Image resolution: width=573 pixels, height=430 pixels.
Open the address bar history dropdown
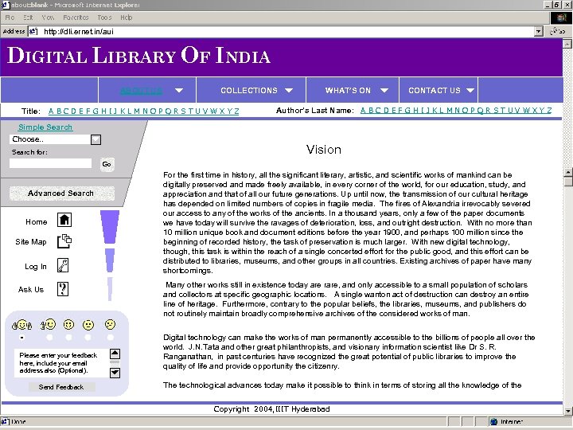pos(538,31)
